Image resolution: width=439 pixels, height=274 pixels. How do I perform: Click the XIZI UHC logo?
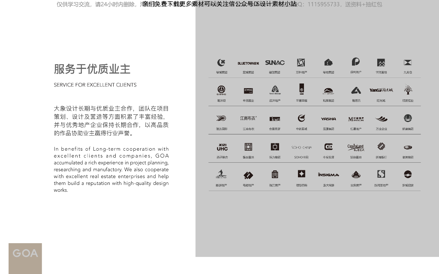[x=223, y=147]
